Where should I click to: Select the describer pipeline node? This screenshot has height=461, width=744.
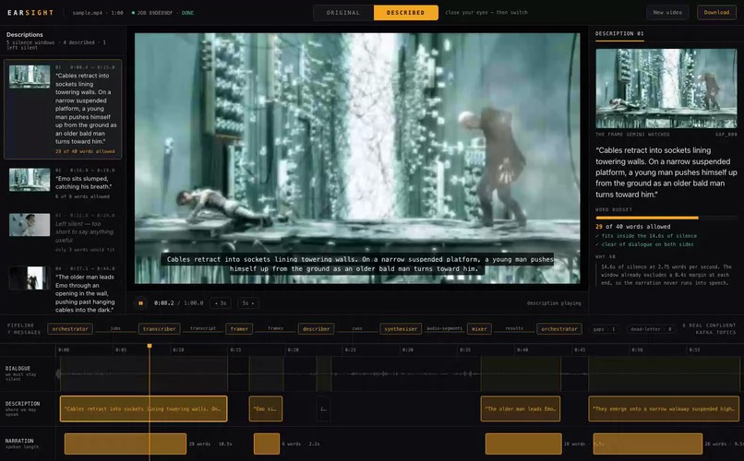pos(316,329)
